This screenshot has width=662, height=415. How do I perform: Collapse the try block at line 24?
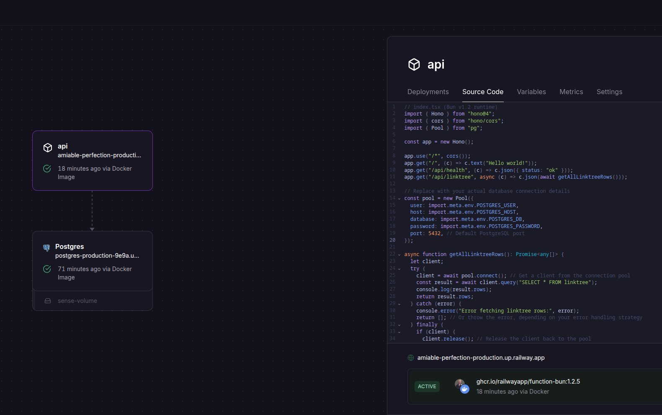click(399, 269)
